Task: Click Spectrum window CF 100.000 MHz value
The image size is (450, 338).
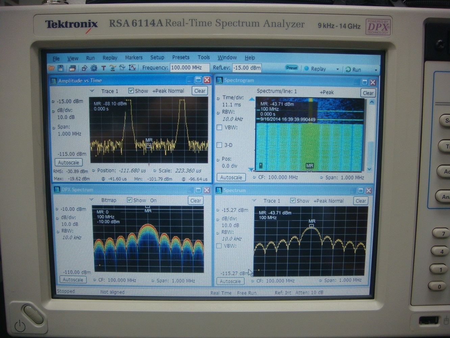Action: (280, 280)
